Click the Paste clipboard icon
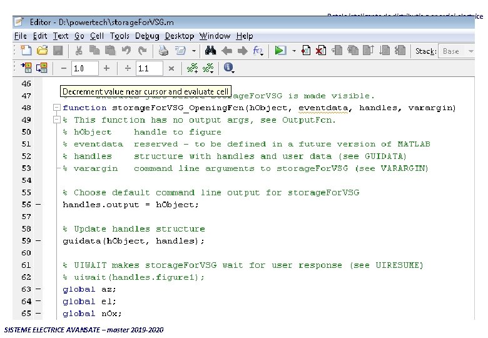The height and width of the screenshot is (338, 488). click(110, 51)
